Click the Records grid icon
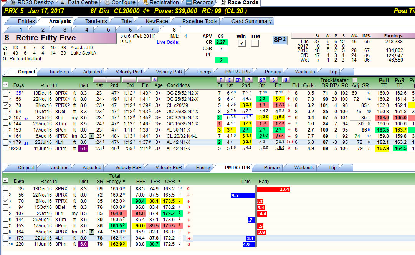 pos(189,3)
